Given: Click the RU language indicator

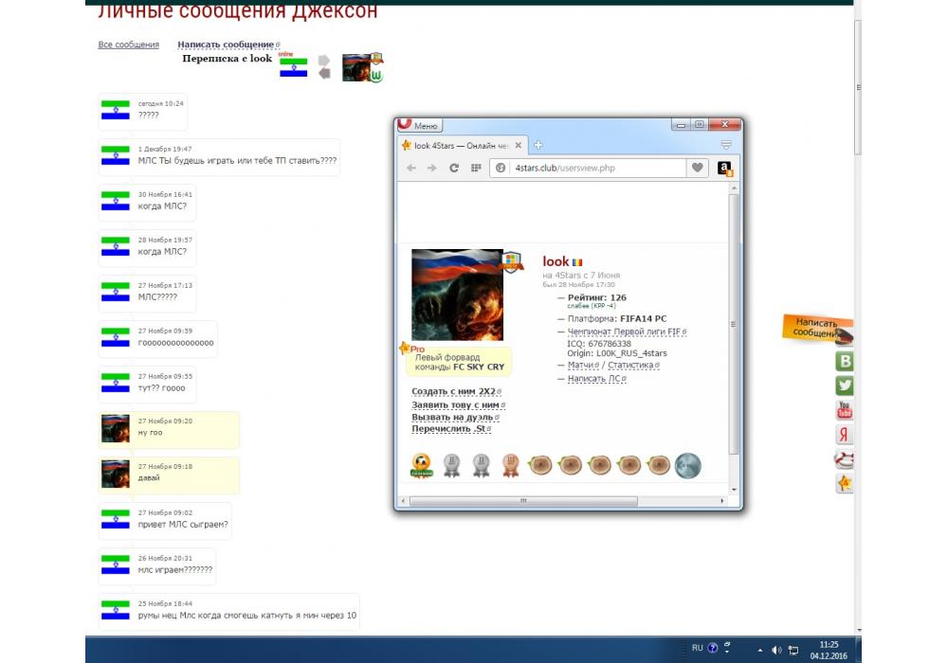Looking at the screenshot, I should point(697,649).
